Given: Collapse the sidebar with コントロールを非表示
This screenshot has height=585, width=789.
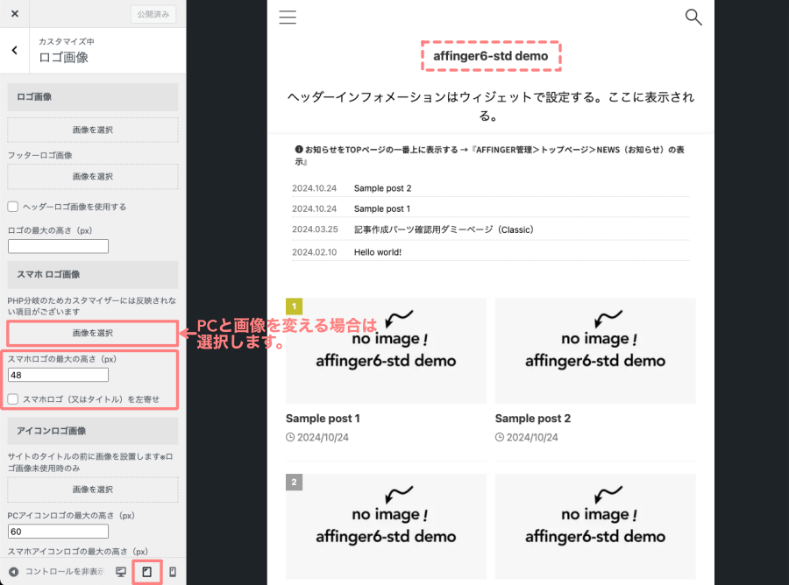Looking at the screenshot, I should pos(54,572).
